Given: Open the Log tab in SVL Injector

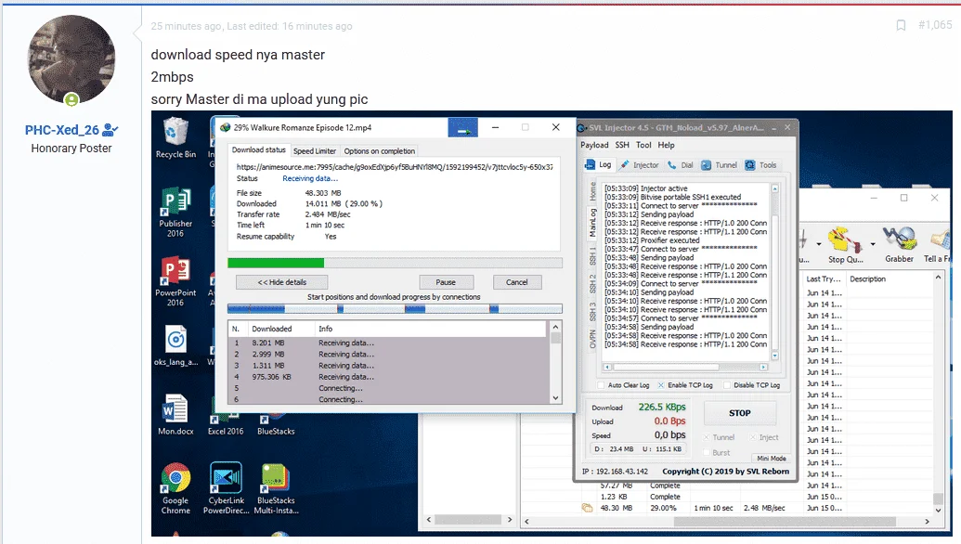Looking at the screenshot, I should [598, 165].
